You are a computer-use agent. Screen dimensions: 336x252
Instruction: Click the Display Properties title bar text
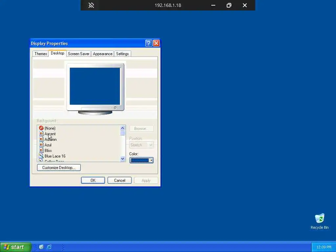49,43
